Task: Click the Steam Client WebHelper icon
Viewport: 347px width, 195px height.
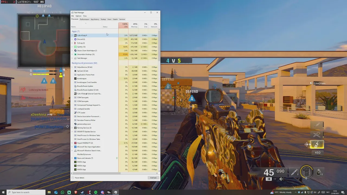Action: tap(75, 51)
